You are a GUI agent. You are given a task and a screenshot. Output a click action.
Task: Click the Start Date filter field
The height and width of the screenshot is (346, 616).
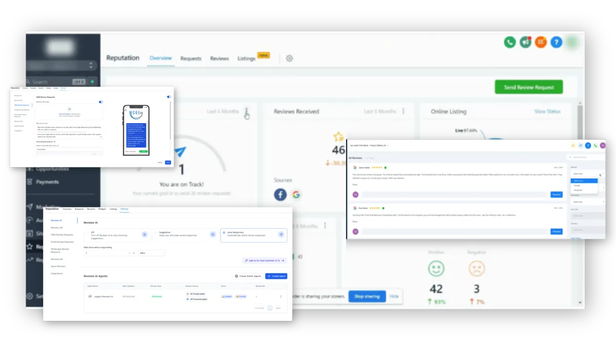coord(588,216)
